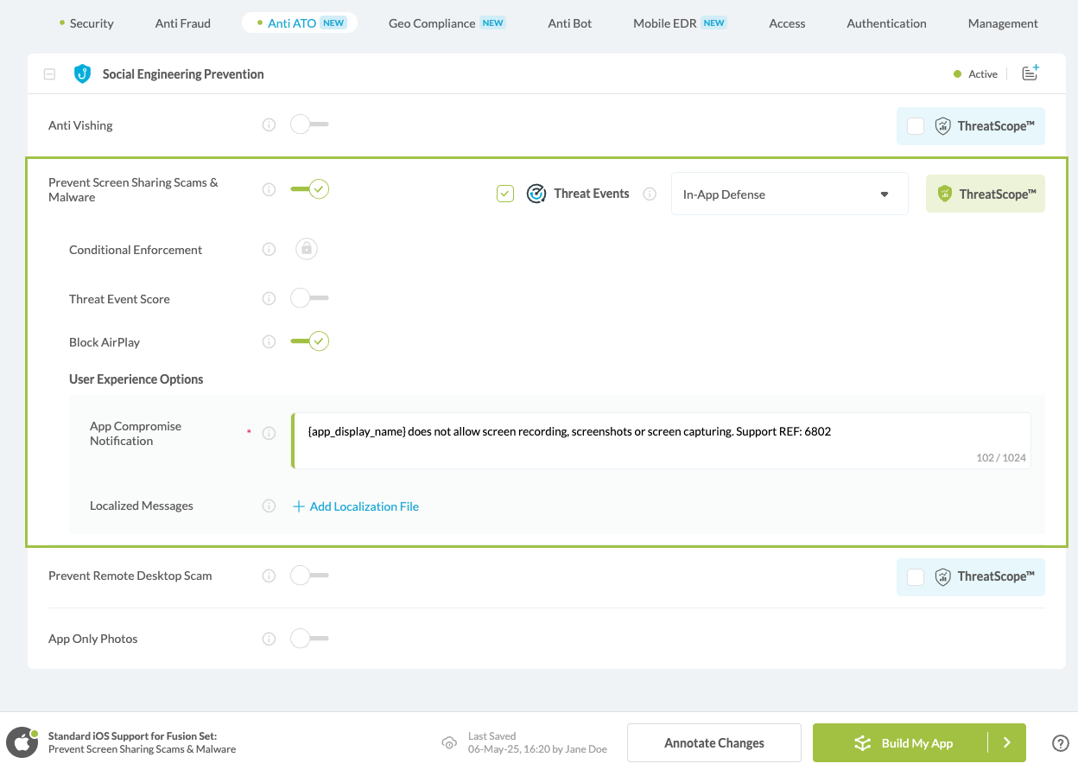Disable Prevent Screen Sharing Scams & Malware
Screen dimensions: 1078x770
point(309,188)
